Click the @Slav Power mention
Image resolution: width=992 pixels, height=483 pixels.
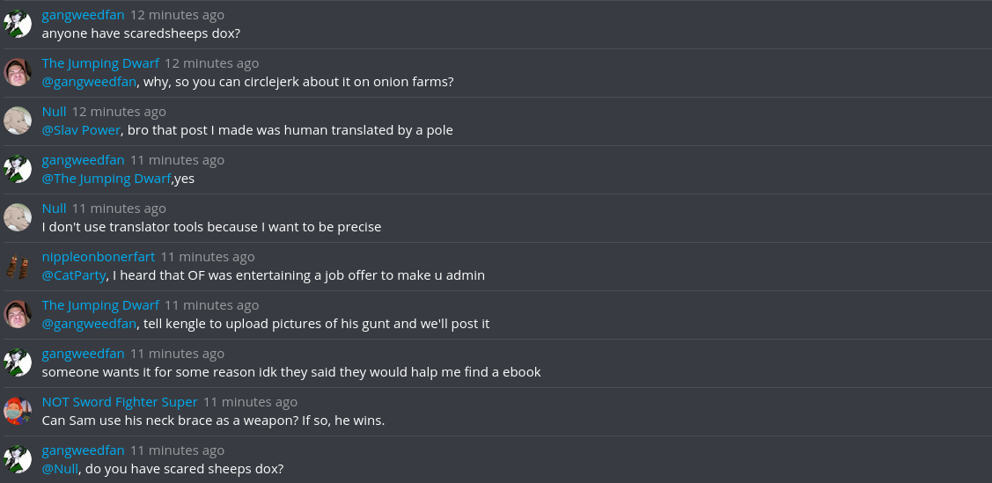coord(82,130)
